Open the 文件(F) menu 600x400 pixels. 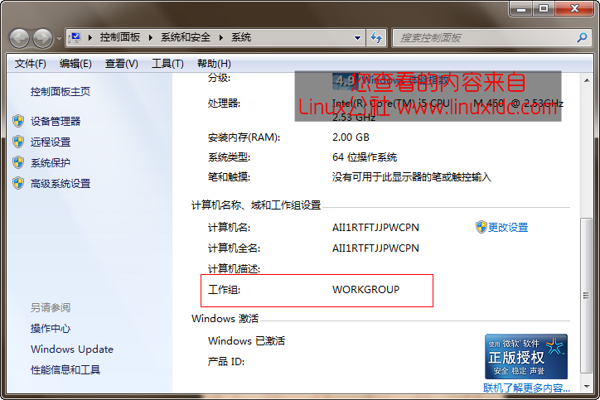[31, 64]
